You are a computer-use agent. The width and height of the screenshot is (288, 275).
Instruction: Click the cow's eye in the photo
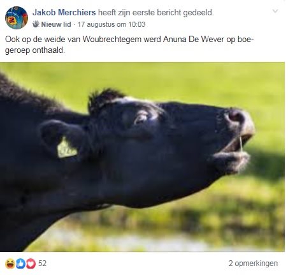141,119
